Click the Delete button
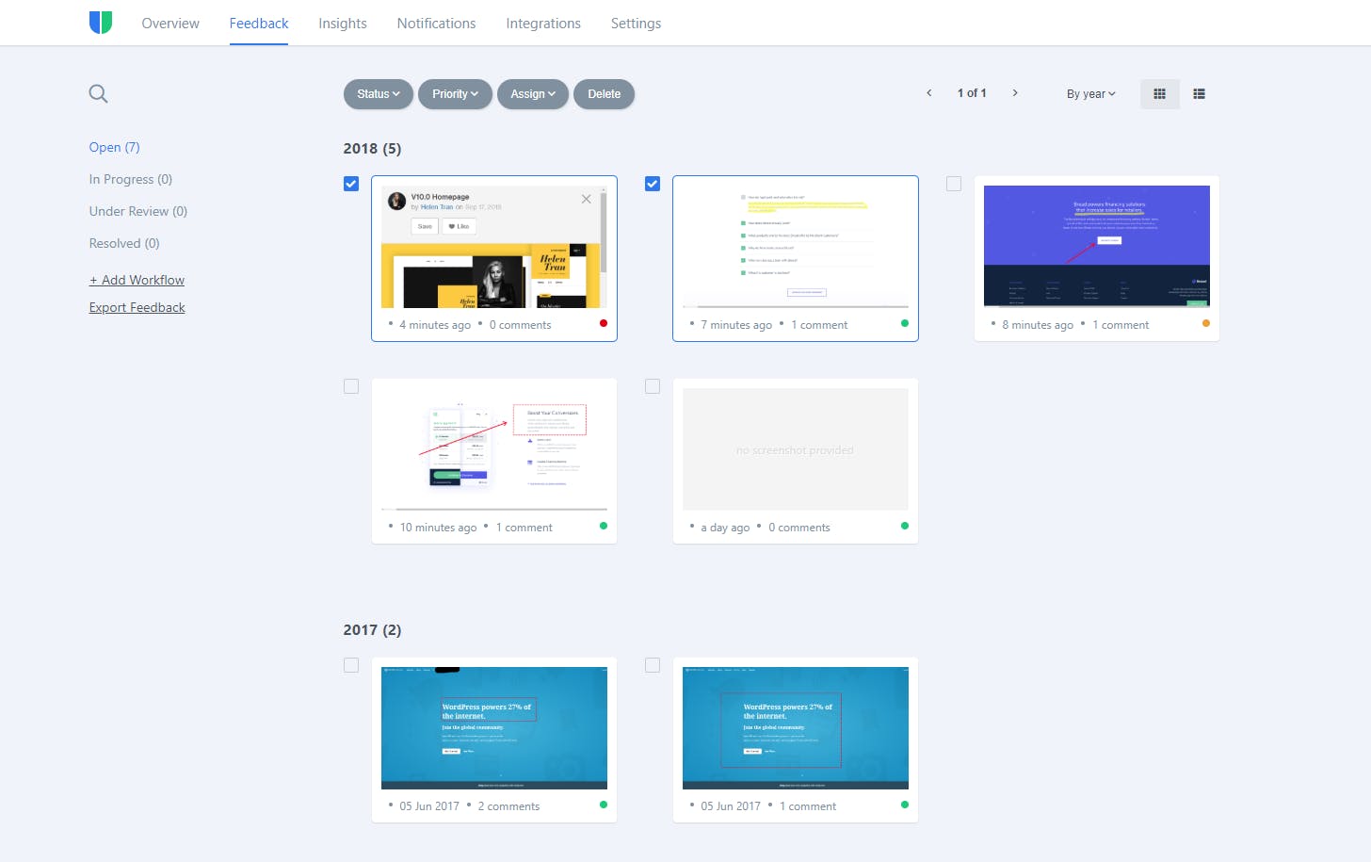 pos(605,94)
